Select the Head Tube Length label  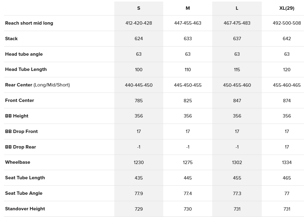[26, 69]
